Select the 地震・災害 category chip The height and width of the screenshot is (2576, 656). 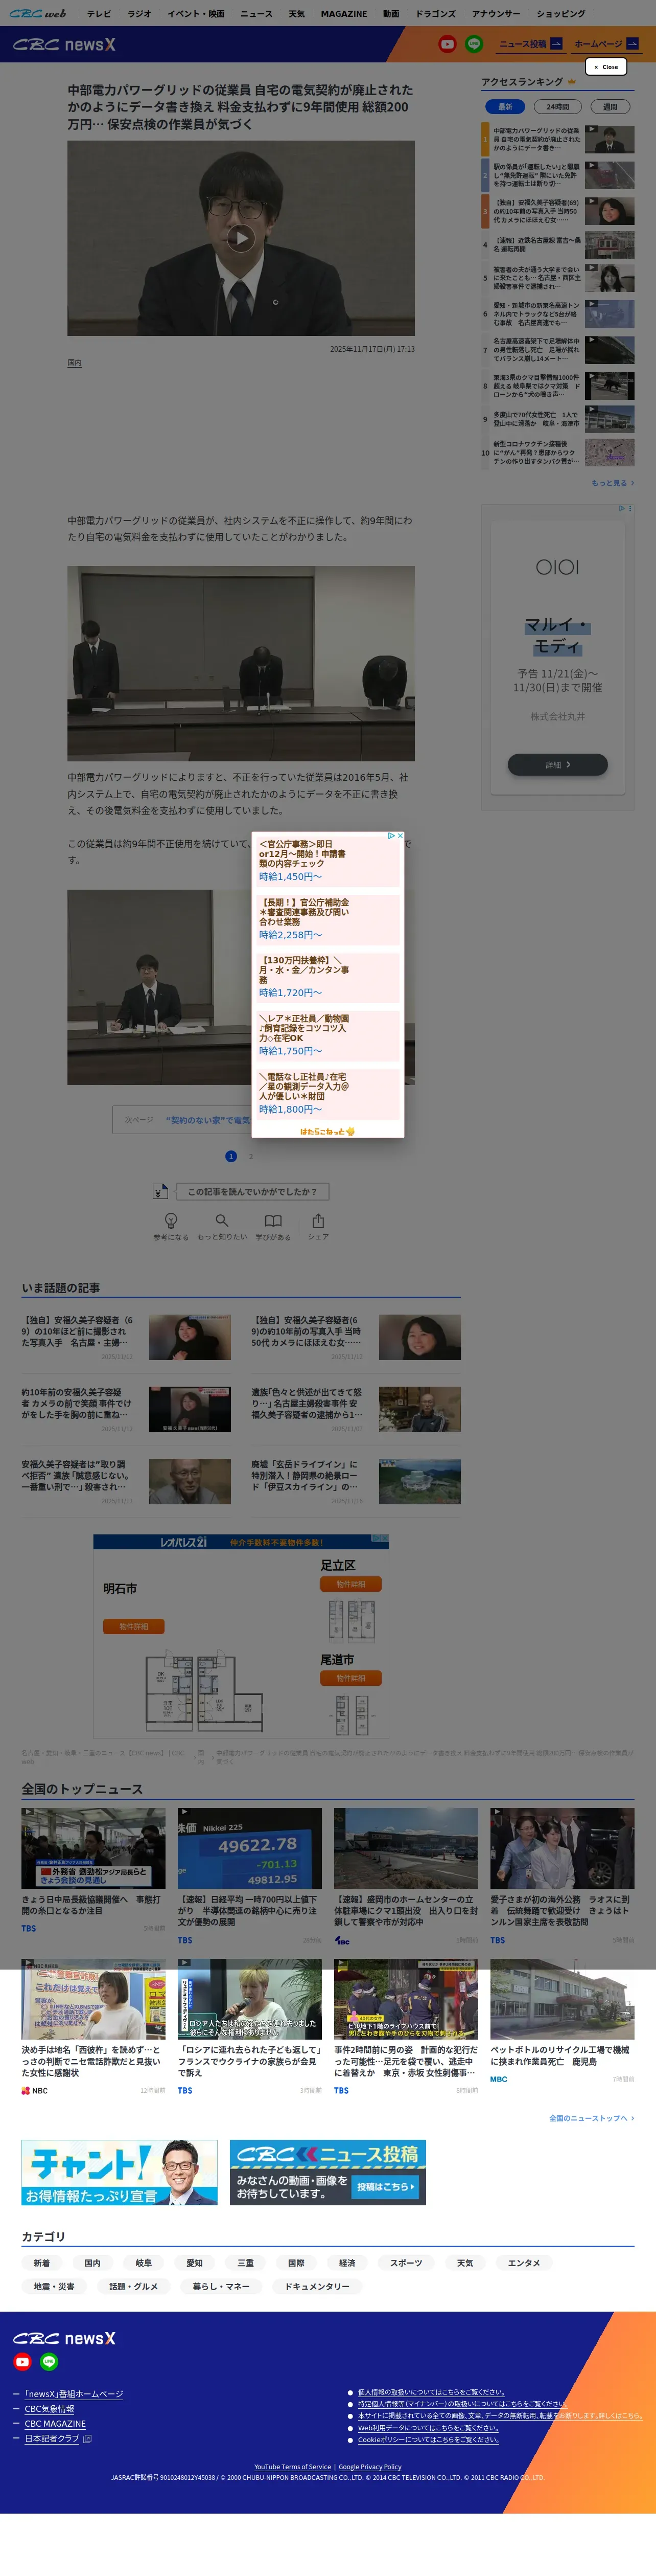[54, 2286]
